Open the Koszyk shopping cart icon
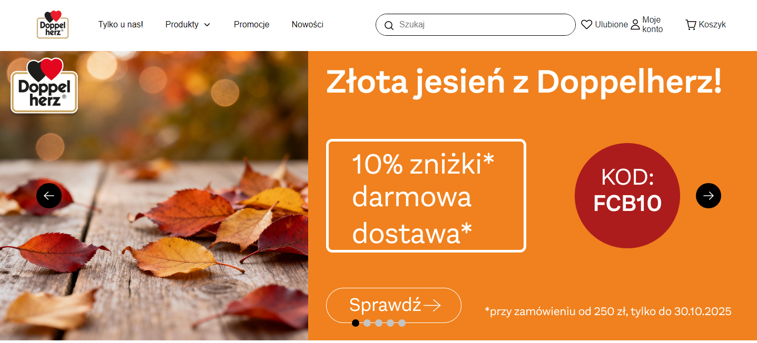The width and height of the screenshot is (757, 343). [x=690, y=25]
